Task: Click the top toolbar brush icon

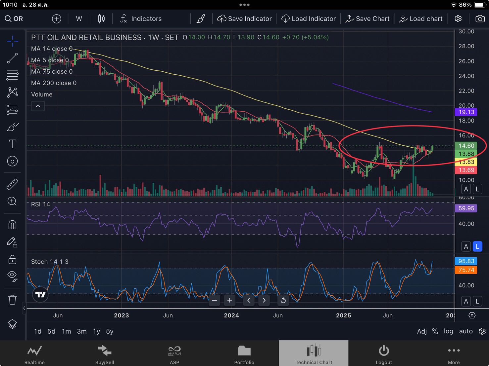Action: point(201,19)
